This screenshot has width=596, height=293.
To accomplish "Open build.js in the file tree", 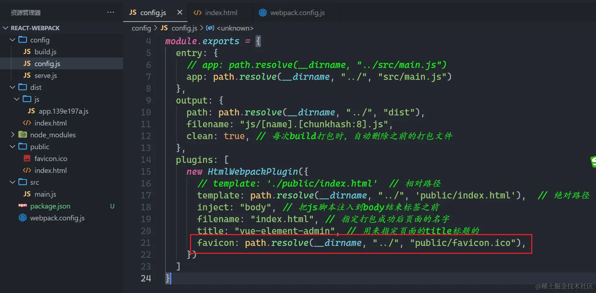I will (45, 52).
